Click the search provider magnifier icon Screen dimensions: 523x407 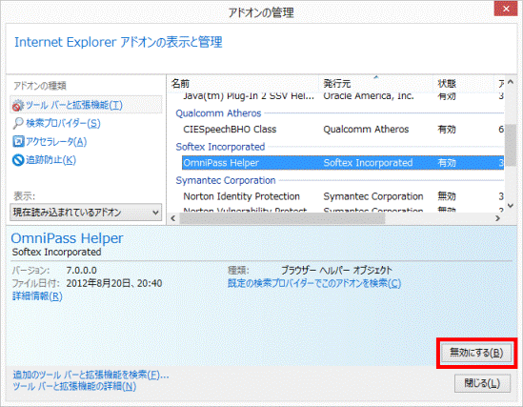click(18, 124)
